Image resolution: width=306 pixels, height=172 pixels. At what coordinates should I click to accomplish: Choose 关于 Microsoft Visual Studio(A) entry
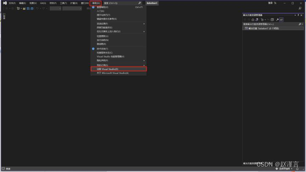pyautogui.click(x=119, y=73)
